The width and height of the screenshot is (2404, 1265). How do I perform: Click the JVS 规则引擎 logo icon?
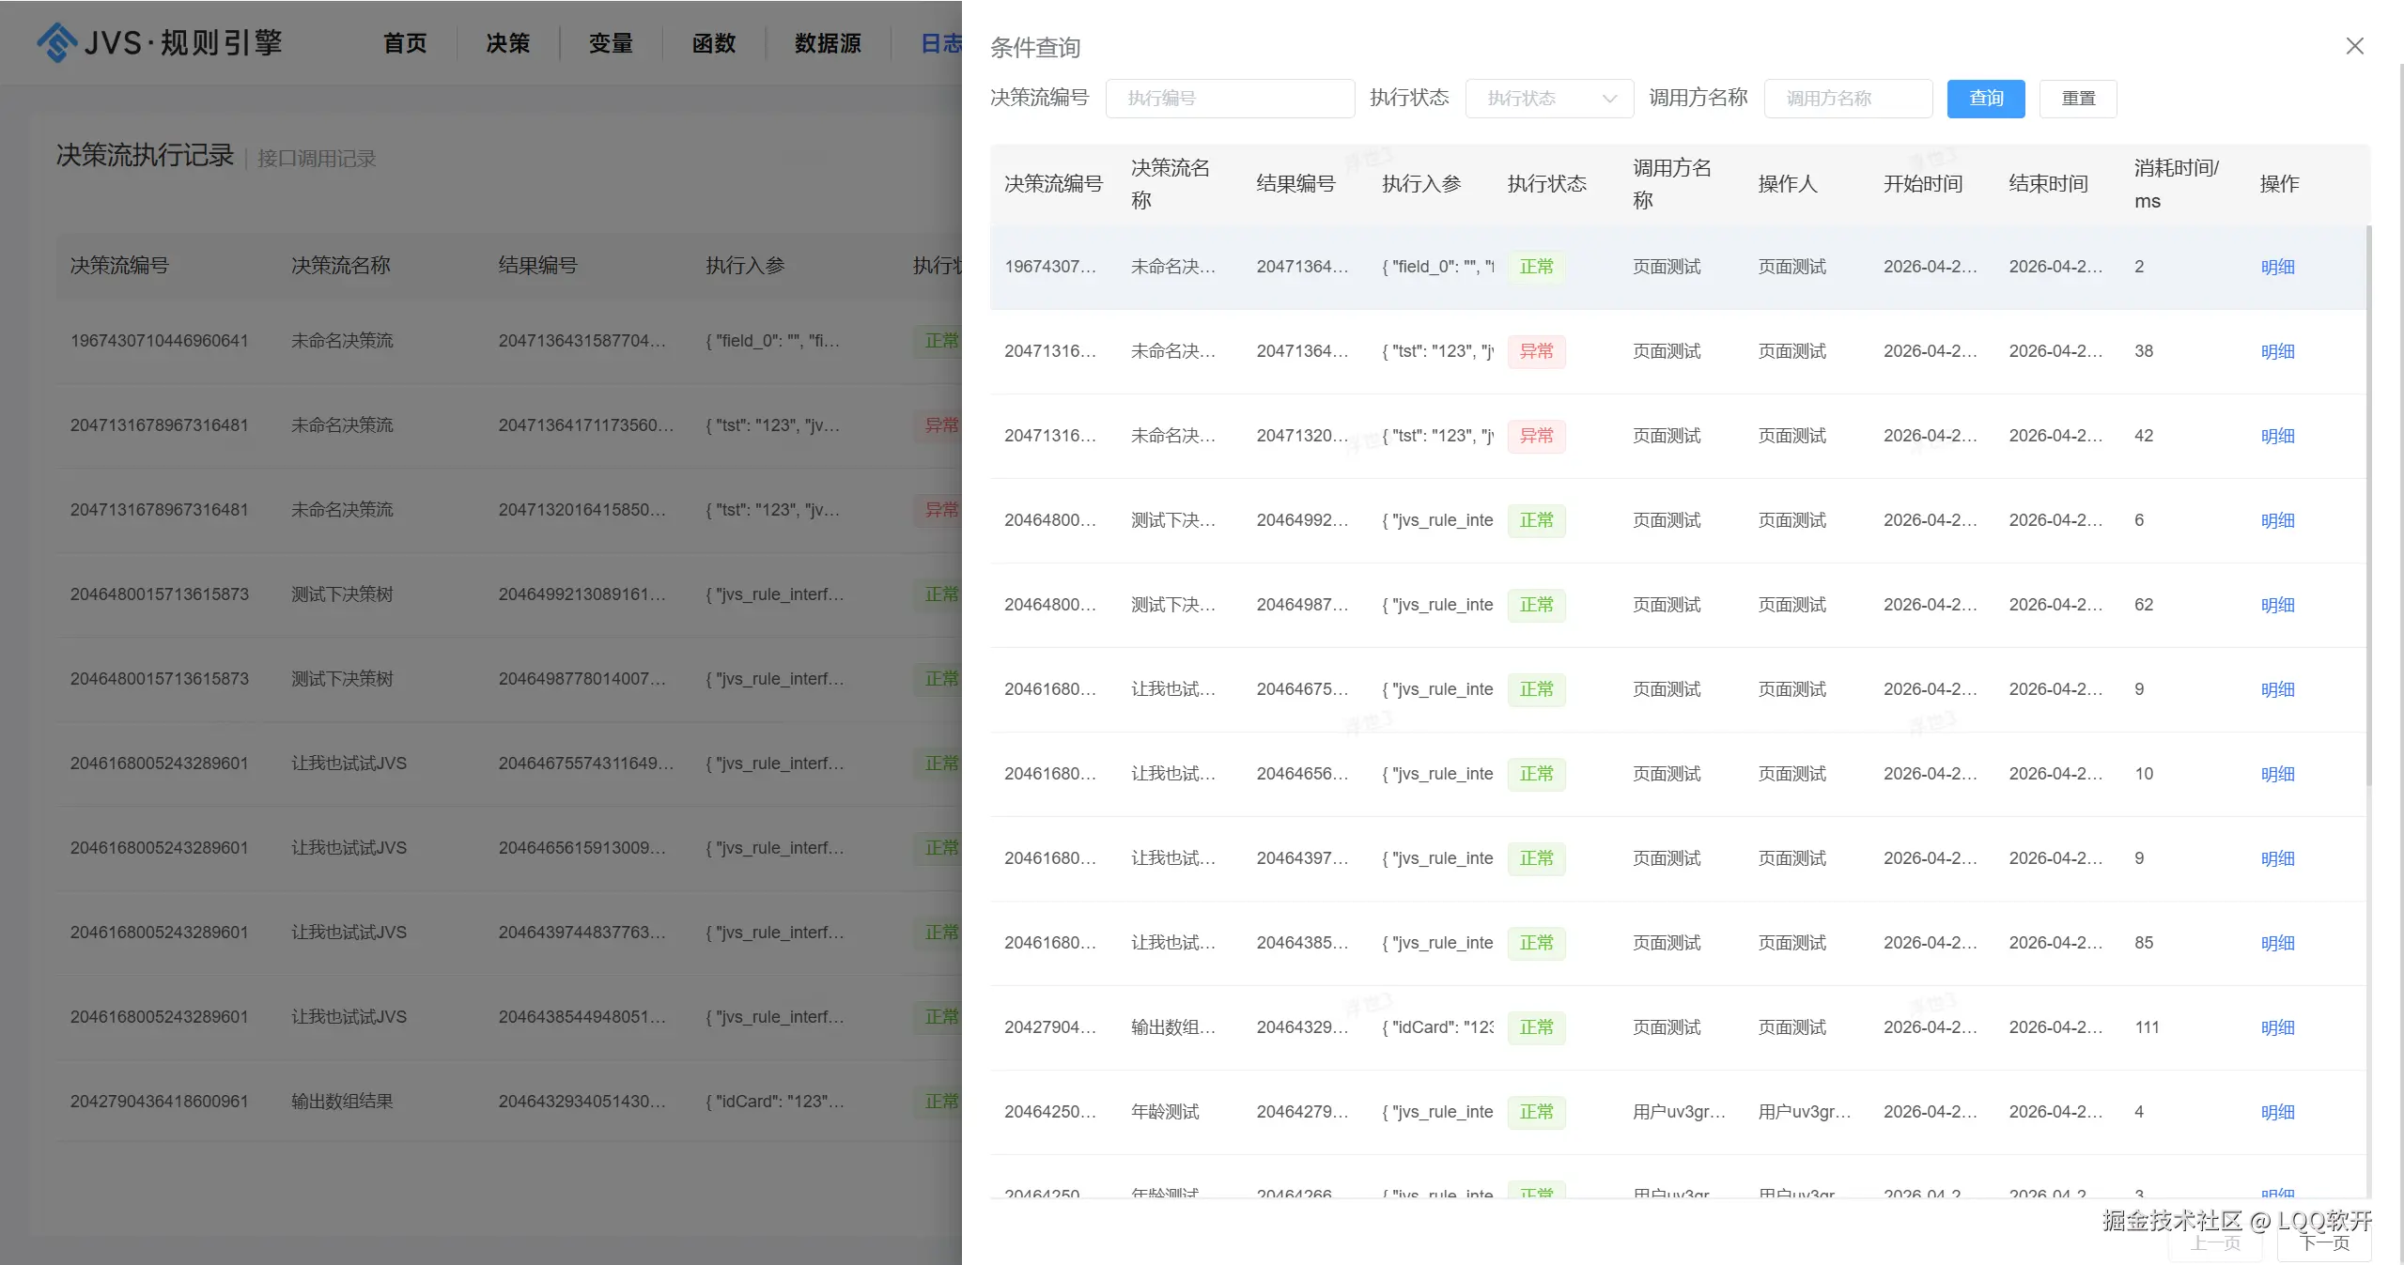tap(56, 42)
